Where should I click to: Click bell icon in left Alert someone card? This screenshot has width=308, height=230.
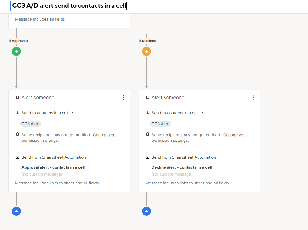click(18, 98)
